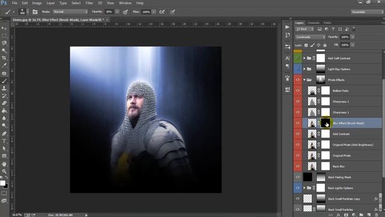Enable airbrush-style build-up in options bar
The image size is (385, 217).
[162, 12]
